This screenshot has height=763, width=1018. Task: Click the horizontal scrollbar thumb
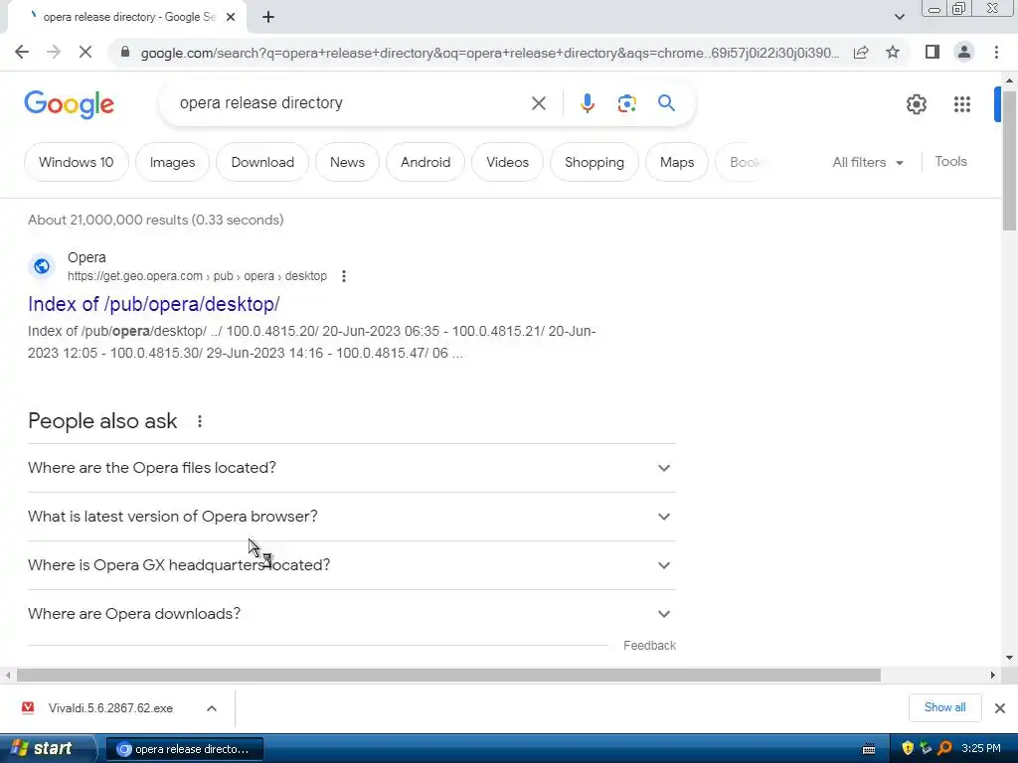(x=448, y=676)
